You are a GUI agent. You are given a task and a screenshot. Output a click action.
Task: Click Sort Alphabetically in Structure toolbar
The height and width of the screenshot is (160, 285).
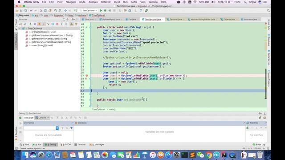tap(25, 24)
